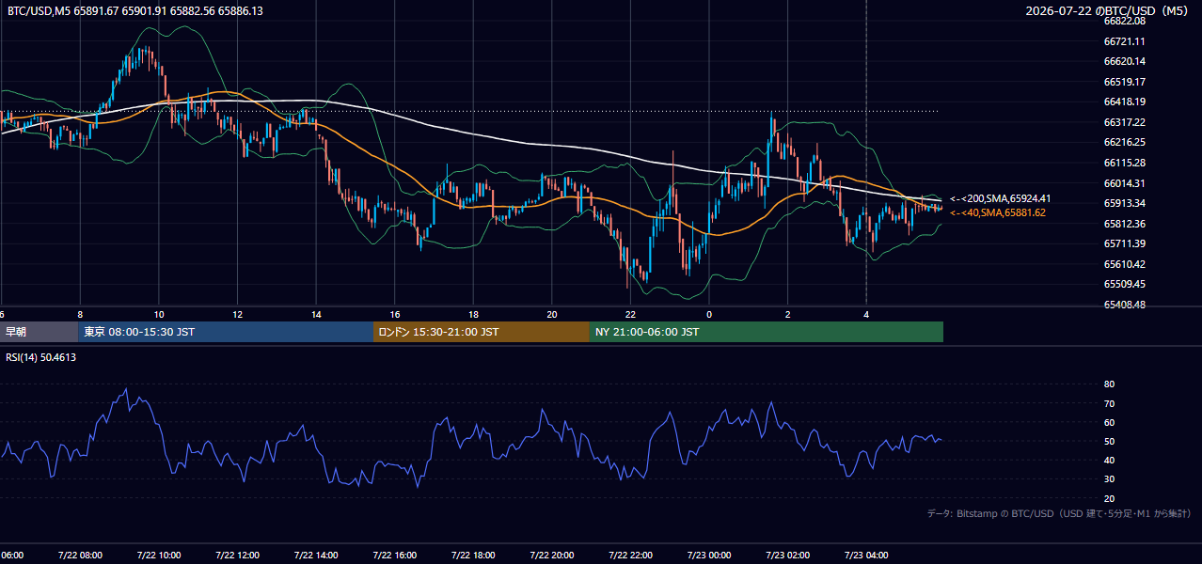The width and height of the screenshot is (1202, 564).
Task: Click RSI scale value 50
Action: [x=1109, y=441]
